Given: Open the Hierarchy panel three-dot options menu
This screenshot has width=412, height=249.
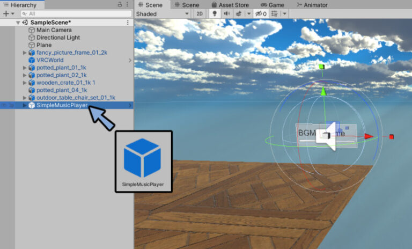Looking at the screenshot, I should pos(128,4).
